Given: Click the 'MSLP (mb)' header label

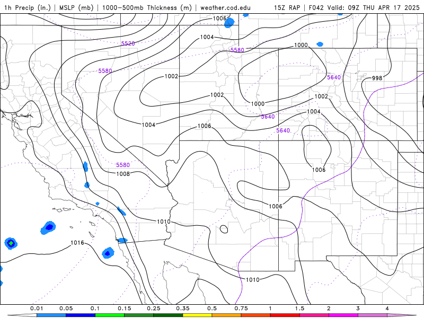Looking at the screenshot, I should pos(76,7).
